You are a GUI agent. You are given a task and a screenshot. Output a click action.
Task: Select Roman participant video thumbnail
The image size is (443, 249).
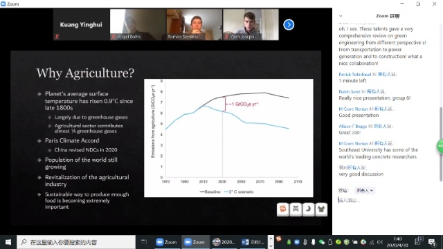[194, 25]
